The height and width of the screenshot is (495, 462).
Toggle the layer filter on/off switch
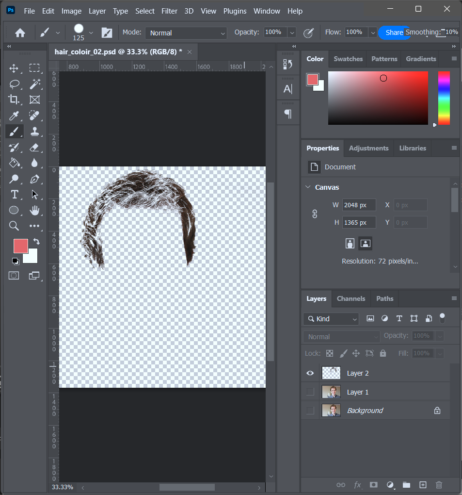point(442,318)
